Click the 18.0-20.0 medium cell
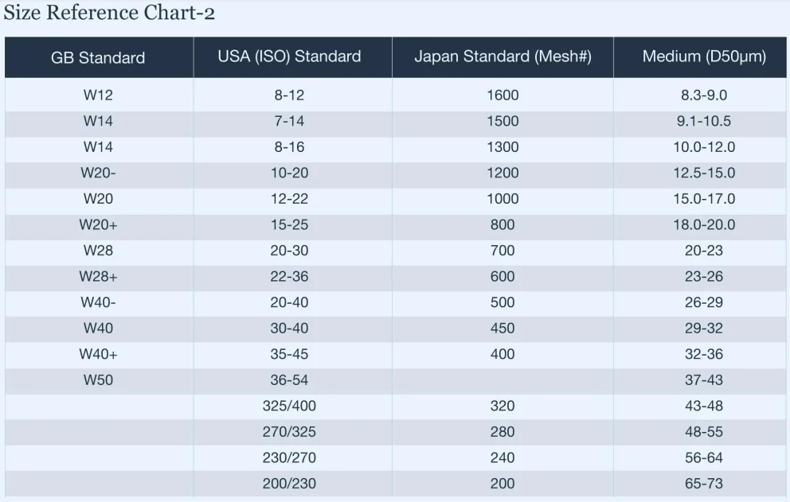 point(704,224)
